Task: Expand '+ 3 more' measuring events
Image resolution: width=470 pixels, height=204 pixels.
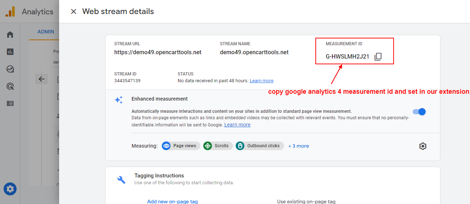Action: pos(298,146)
